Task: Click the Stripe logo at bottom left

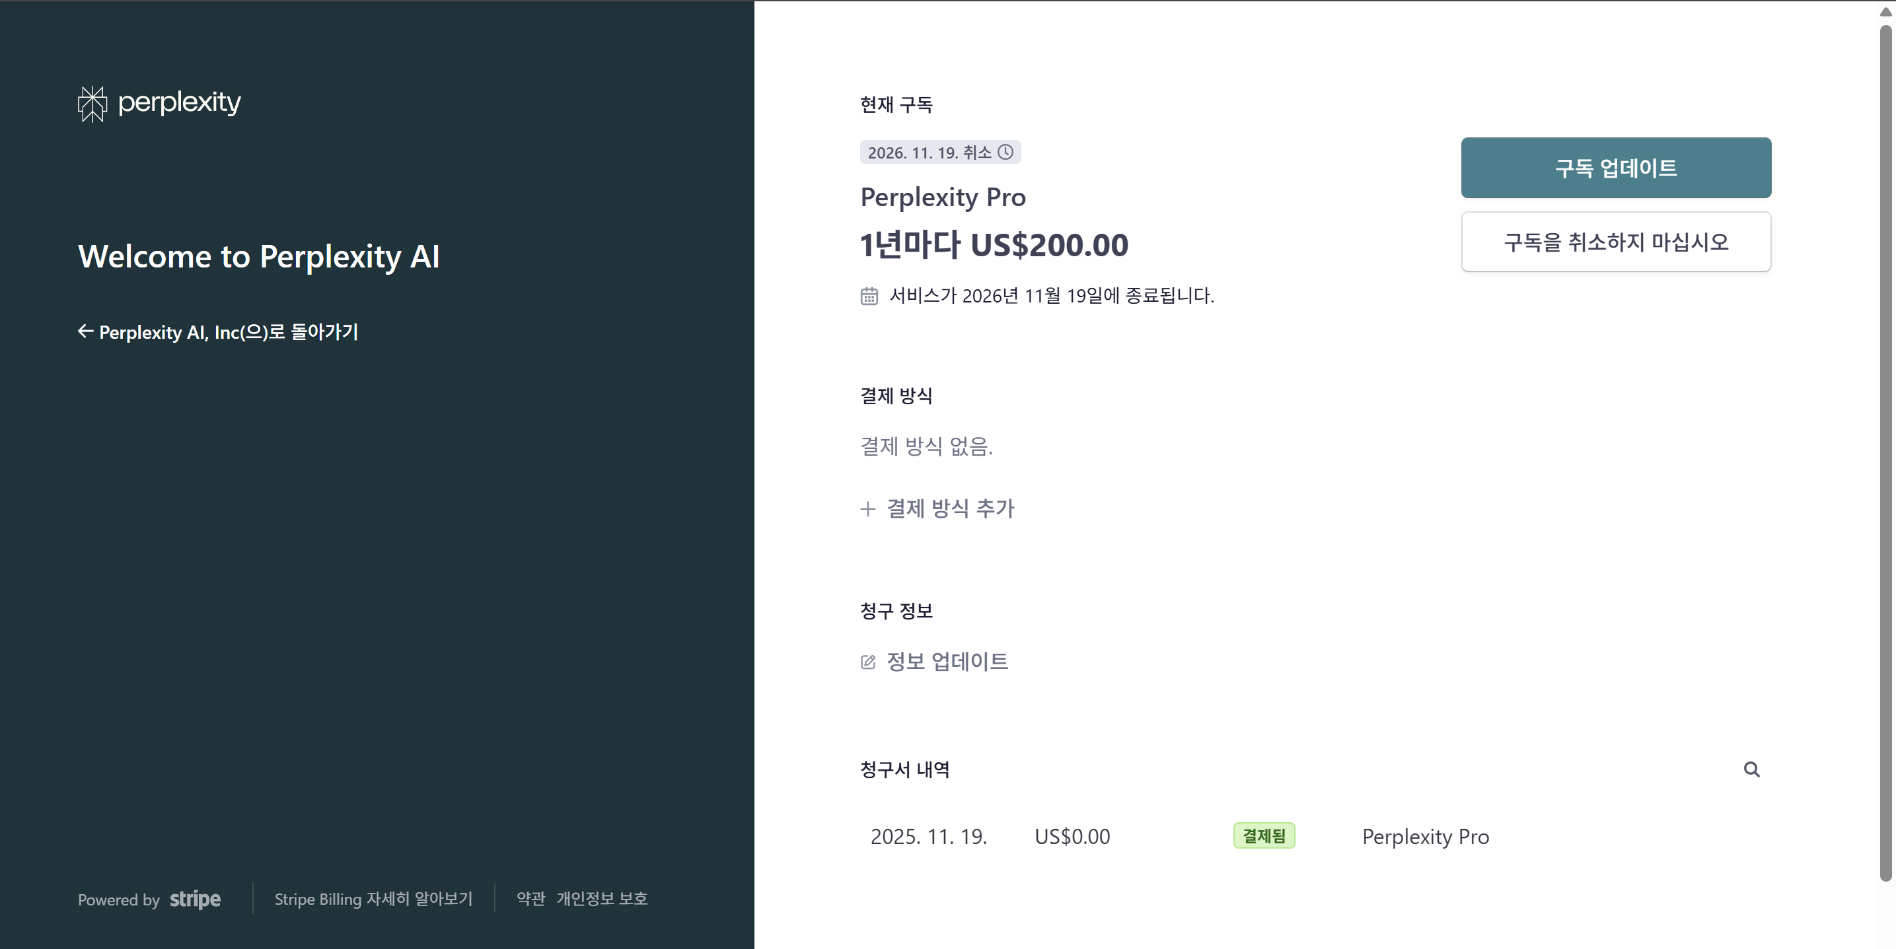Action: pos(194,899)
